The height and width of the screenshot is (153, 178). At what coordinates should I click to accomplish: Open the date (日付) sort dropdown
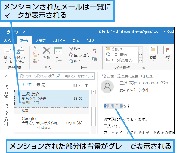point(76,85)
